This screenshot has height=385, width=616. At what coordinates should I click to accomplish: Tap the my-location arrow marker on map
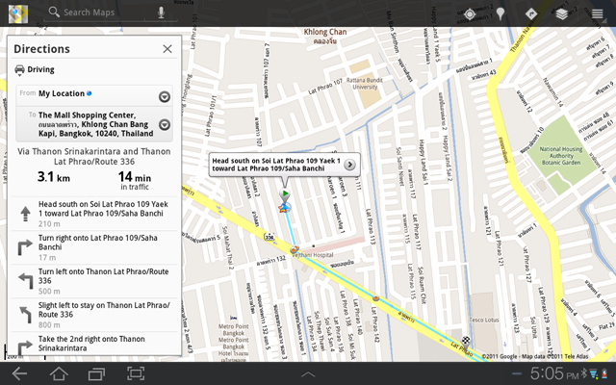point(284,207)
